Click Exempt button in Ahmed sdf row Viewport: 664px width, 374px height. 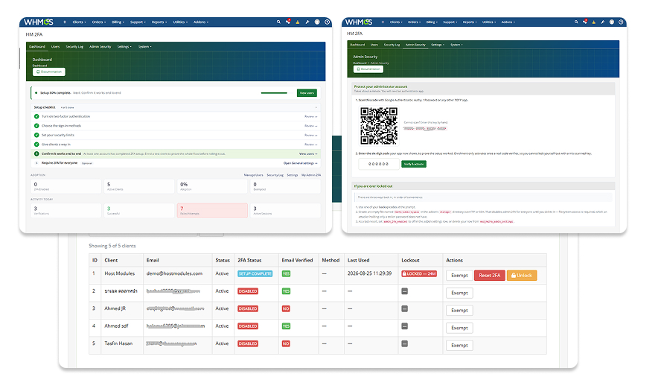pos(459,329)
